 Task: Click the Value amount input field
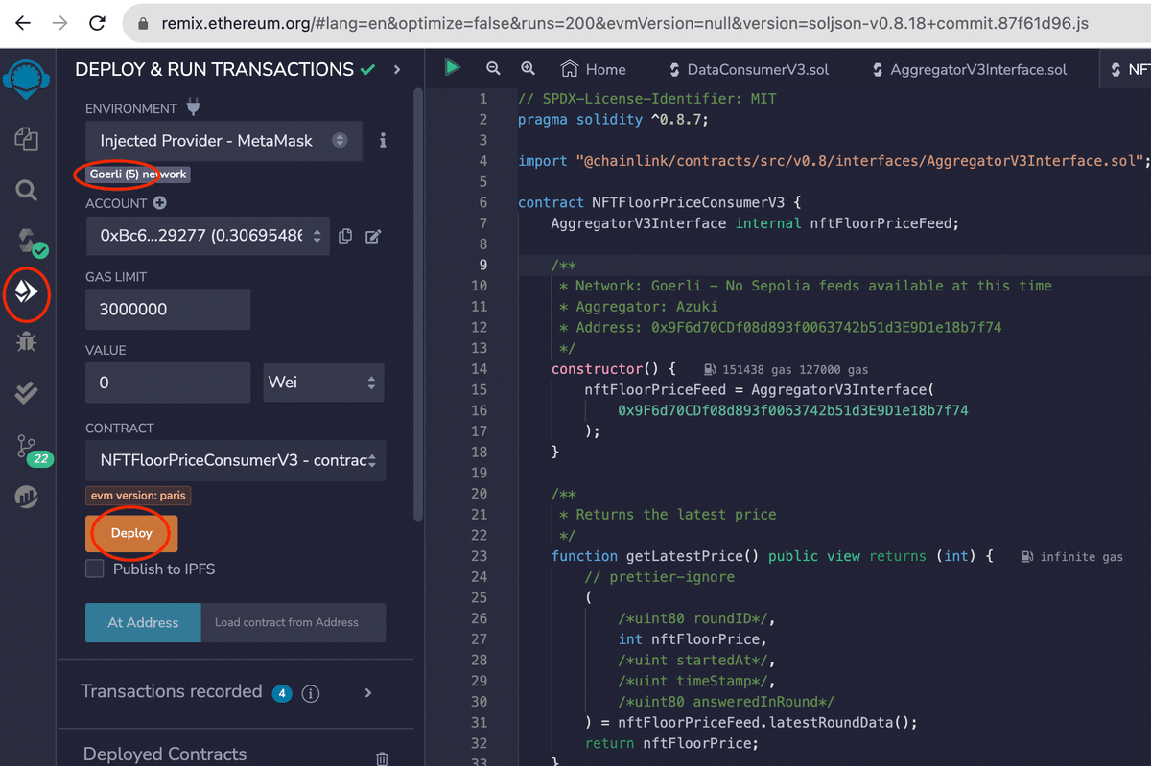pos(168,383)
